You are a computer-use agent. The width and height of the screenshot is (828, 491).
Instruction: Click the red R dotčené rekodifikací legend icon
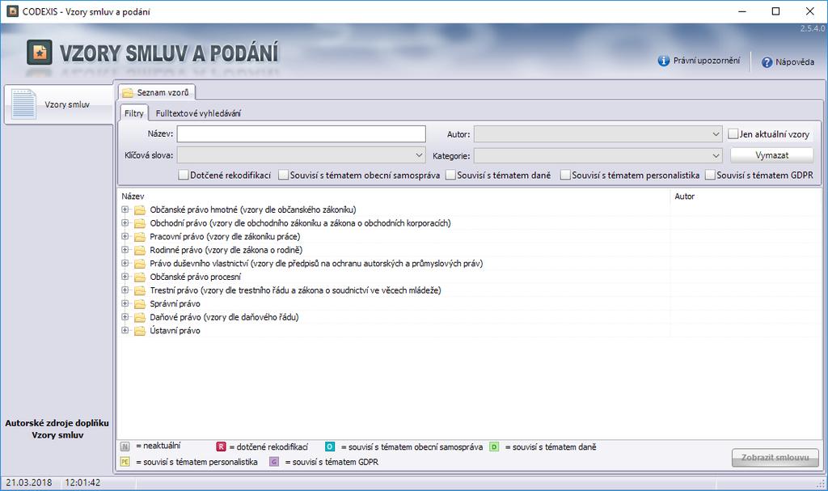point(222,447)
